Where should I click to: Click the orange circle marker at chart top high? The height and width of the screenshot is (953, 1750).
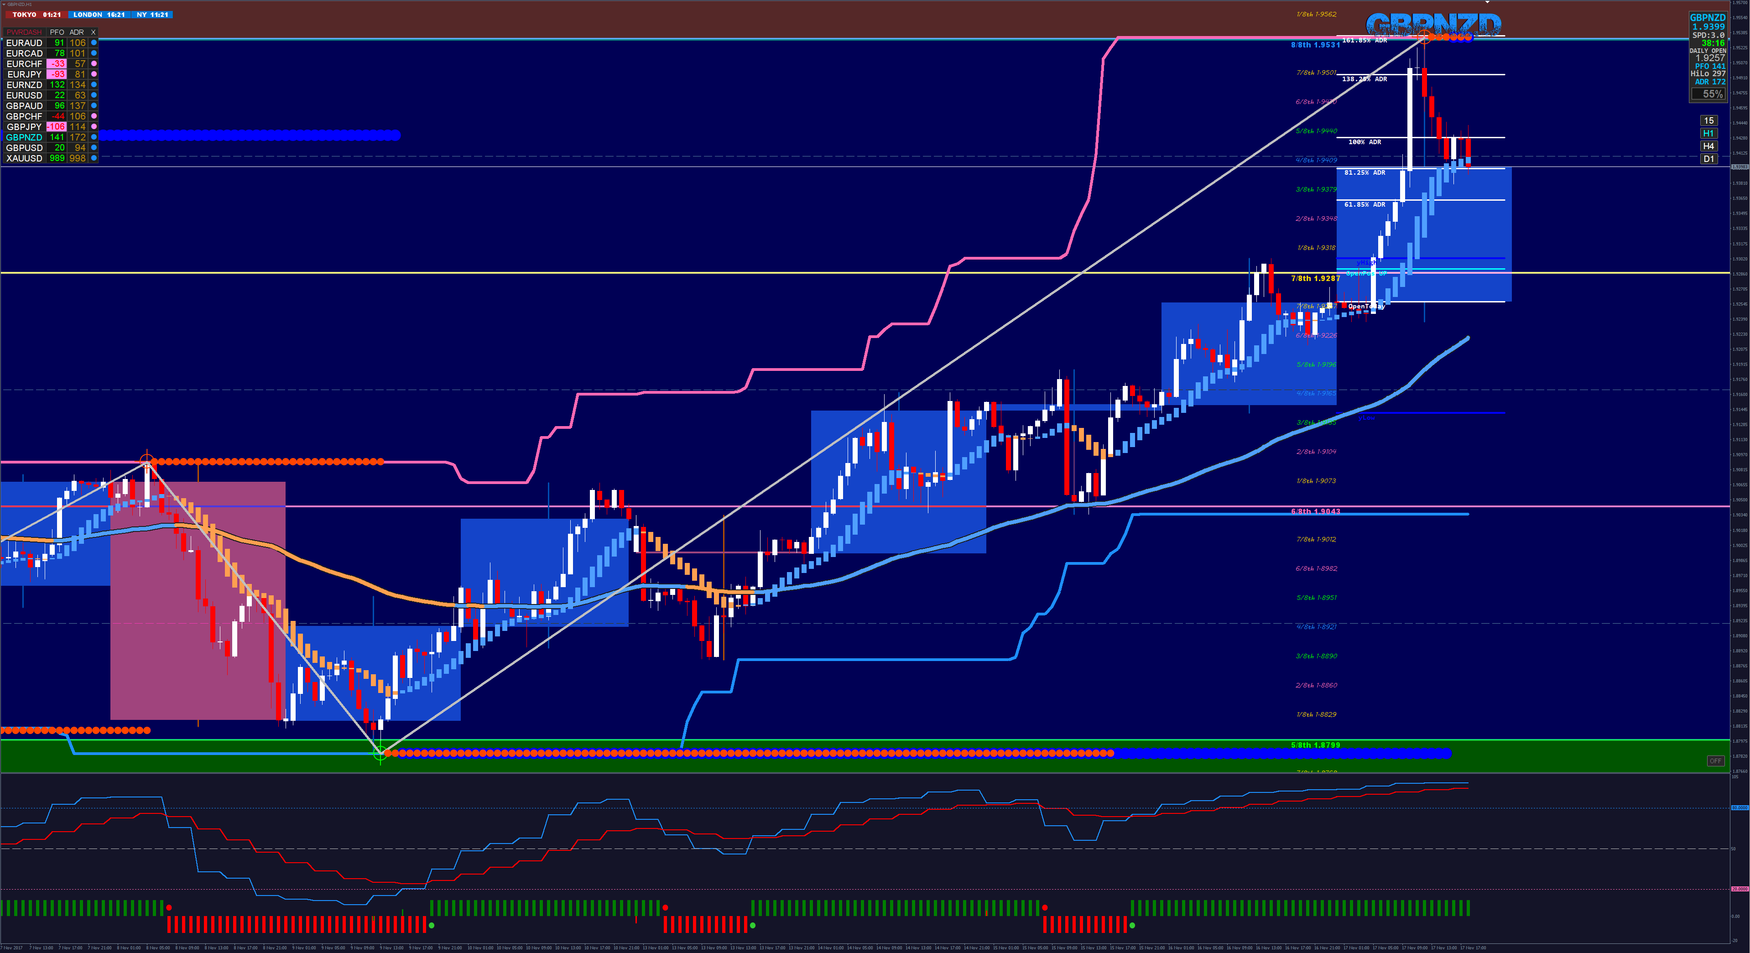click(x=1425, y=38)
